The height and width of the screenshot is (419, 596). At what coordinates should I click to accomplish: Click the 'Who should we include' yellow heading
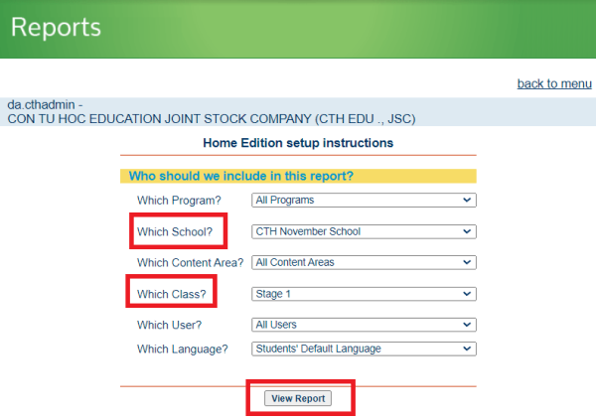click(238, 177)
